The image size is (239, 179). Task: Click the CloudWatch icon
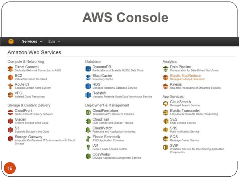point(88,130)
